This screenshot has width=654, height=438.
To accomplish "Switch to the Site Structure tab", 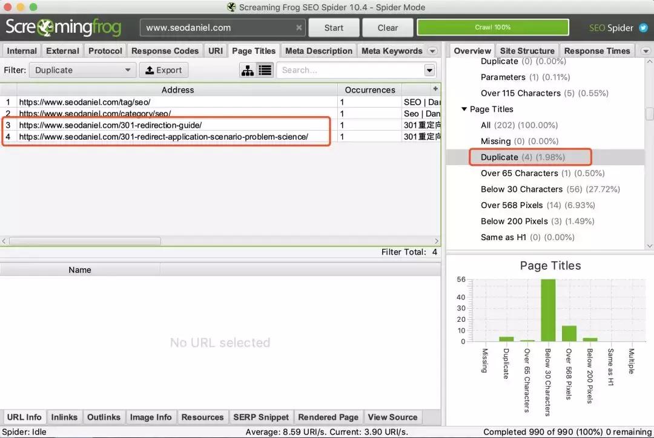I will point(527,51).
